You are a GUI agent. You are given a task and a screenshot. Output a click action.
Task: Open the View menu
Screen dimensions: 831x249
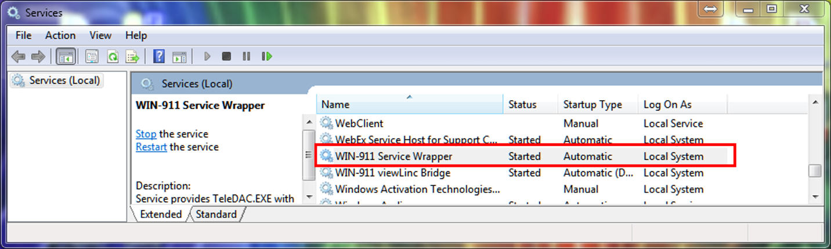tap(100, 35)
